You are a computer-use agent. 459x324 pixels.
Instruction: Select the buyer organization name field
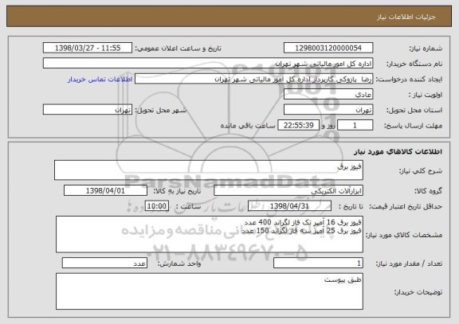click(208, 64)
